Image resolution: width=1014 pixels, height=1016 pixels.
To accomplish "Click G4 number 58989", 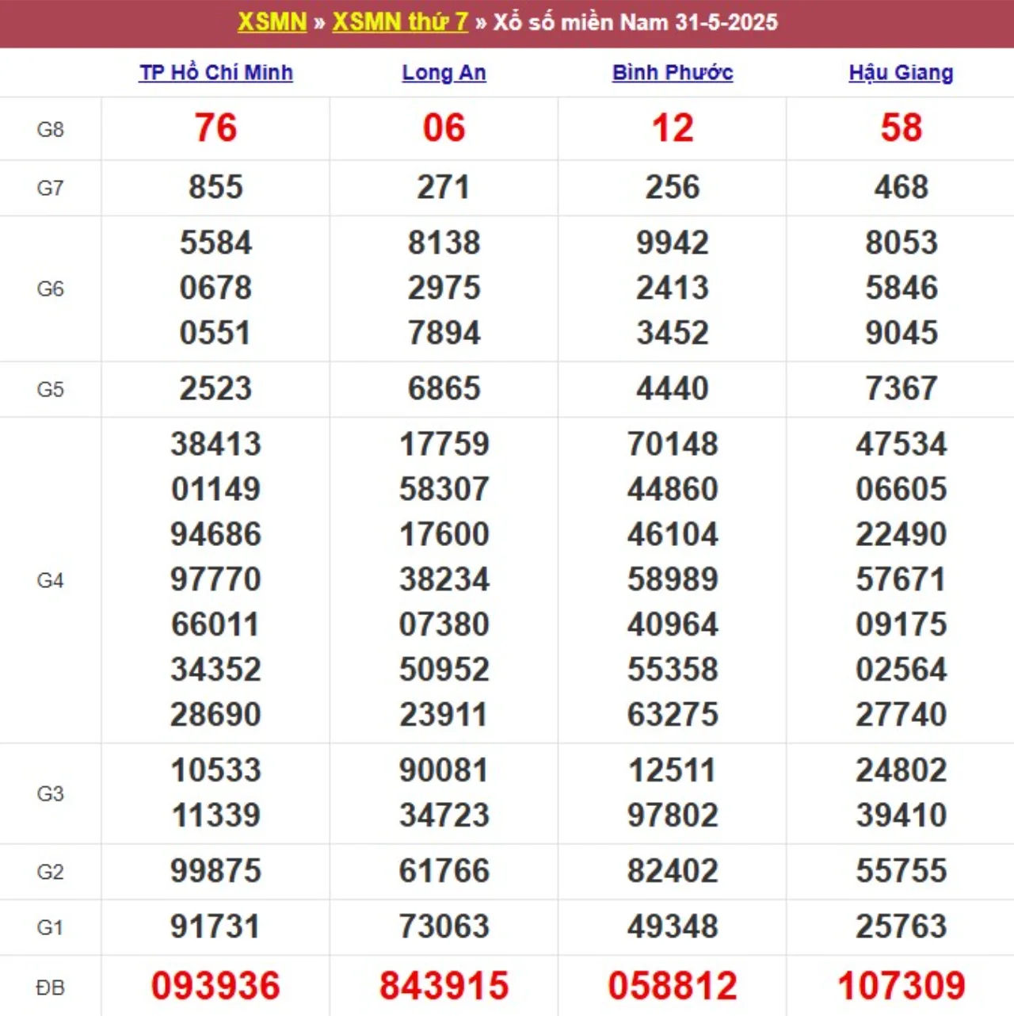I will 673,580.
